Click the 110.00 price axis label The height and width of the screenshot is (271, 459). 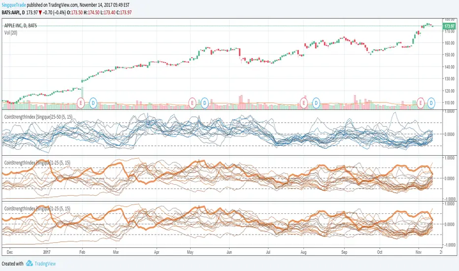[449, 103]
